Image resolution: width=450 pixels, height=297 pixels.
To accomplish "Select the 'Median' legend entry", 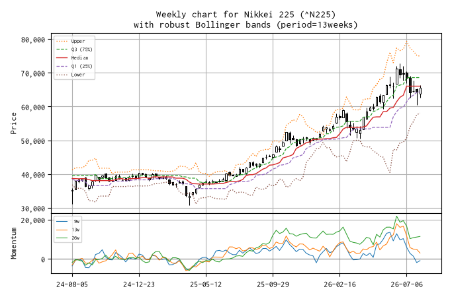I will [x=80, y=58].
